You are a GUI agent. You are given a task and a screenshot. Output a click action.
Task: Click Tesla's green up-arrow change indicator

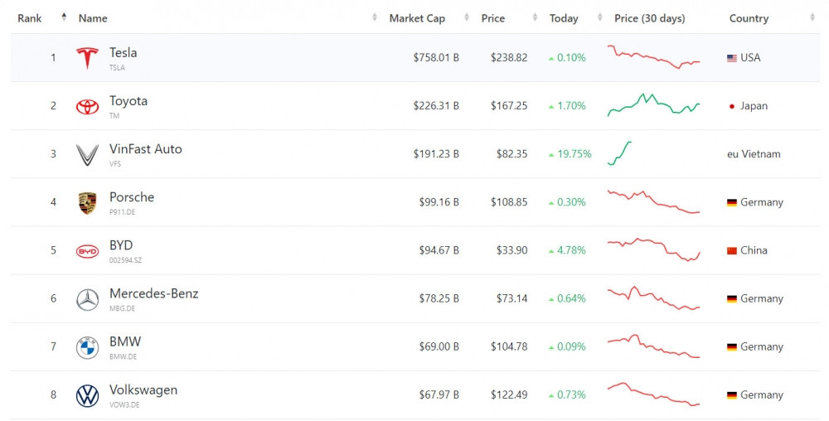(551, 59)
